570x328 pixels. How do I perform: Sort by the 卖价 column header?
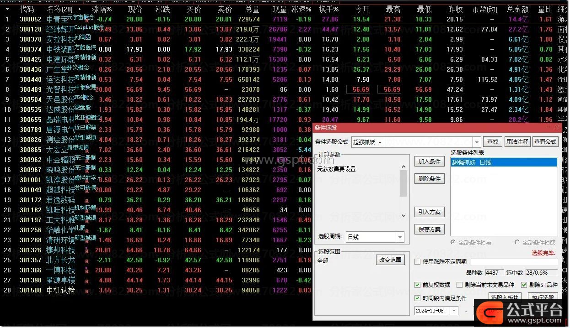225,9
